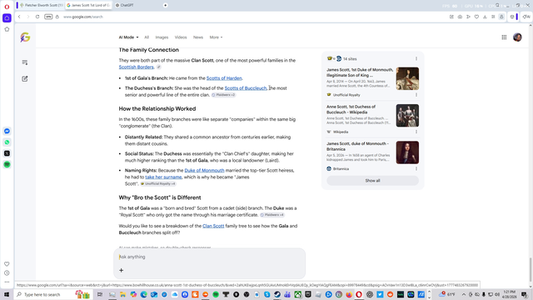Open X (Twitter) in the Opera sidebar
Viewport: 533px width, 300px height.
[x=7, y=153]
